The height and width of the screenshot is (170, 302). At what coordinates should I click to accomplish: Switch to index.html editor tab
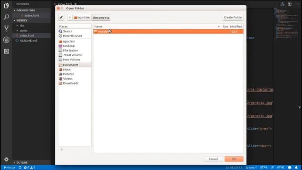pos(65,4)
